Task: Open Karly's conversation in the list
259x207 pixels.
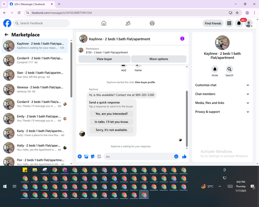Action: click(x=35, y=133)
